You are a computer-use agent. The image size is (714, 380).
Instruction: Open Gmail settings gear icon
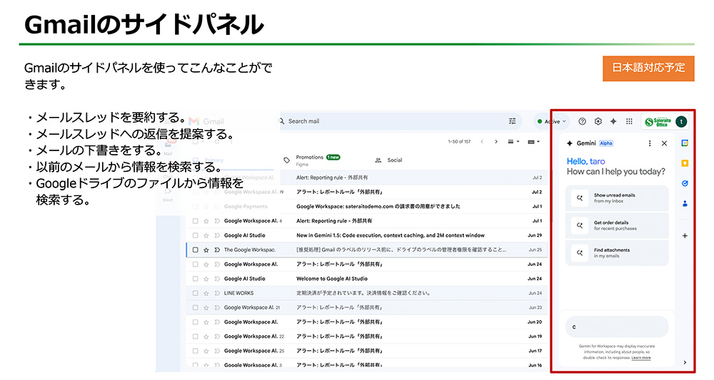[x=598, y=121]
